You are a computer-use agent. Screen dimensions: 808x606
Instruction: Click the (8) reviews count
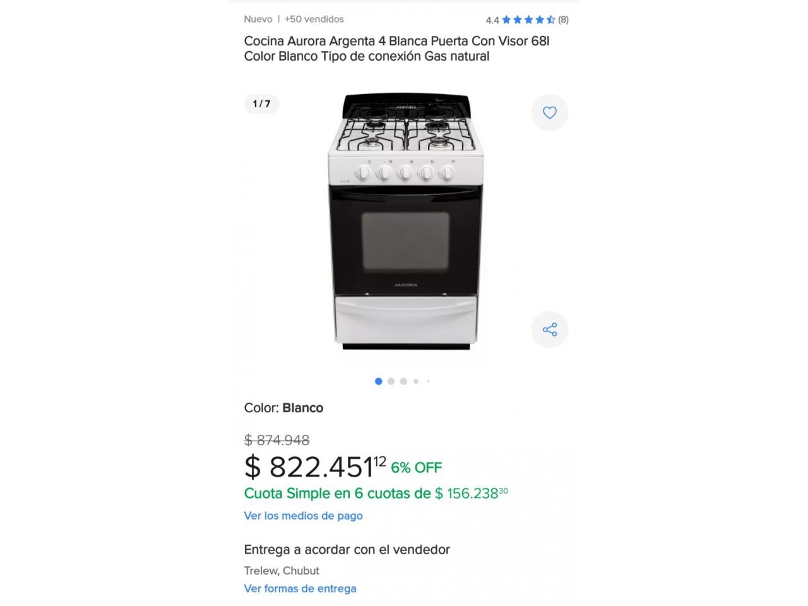(x=563, y=20)
